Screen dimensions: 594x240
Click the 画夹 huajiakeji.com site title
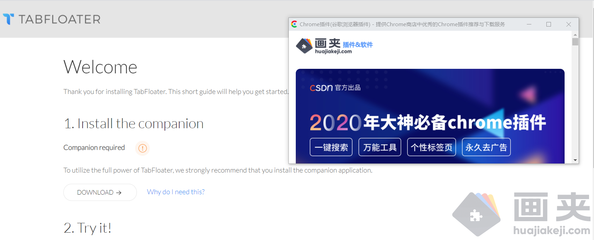click(x=328, y=46)
